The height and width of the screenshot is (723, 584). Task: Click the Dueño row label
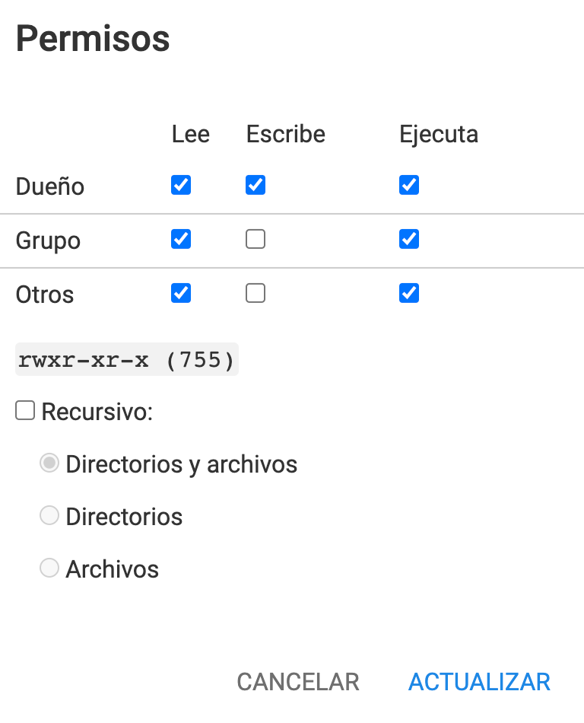coord(49,186)
